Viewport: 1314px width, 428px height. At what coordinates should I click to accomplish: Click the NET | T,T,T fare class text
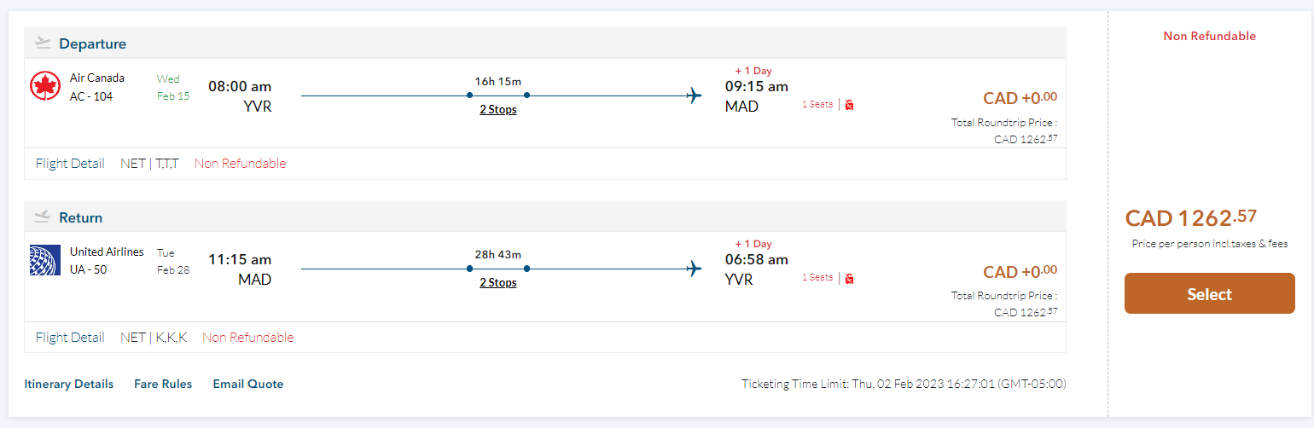(x=149, y=164)
